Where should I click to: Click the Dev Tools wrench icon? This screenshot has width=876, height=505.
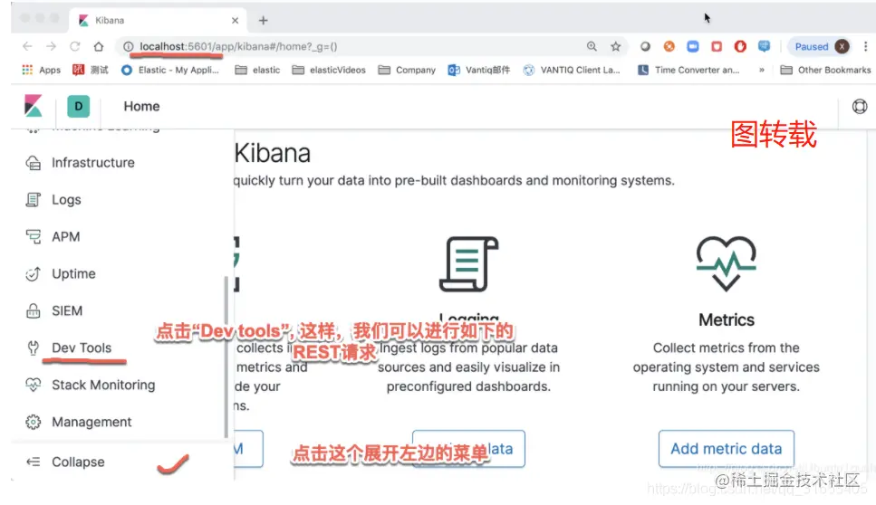[x=33, y=348]
